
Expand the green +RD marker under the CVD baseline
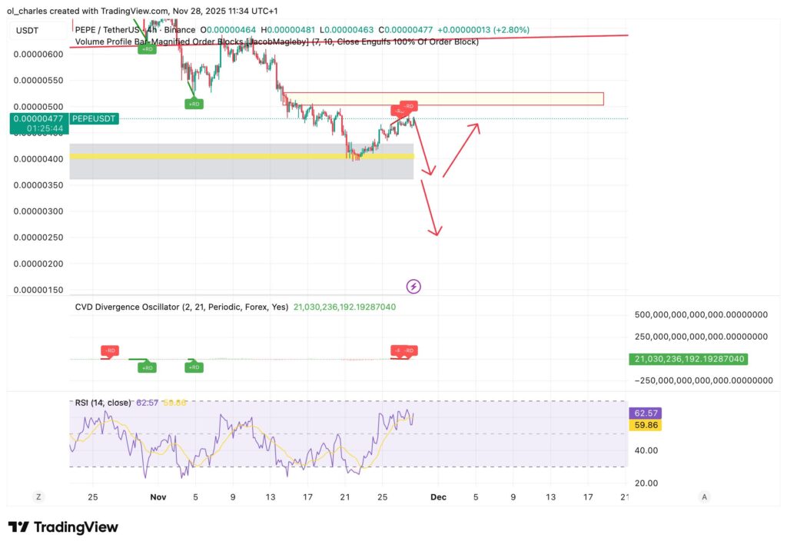click(x=148, y=367)
